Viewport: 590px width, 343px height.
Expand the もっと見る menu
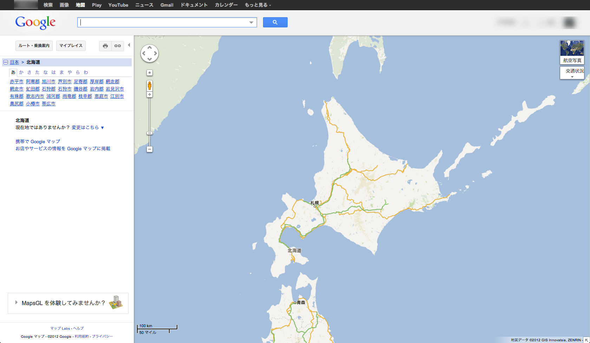click(258, 5)
